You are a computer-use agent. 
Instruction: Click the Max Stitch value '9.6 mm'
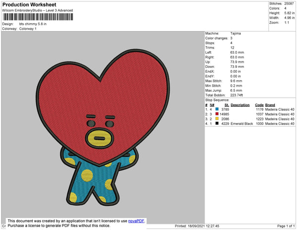pos(236,81)
